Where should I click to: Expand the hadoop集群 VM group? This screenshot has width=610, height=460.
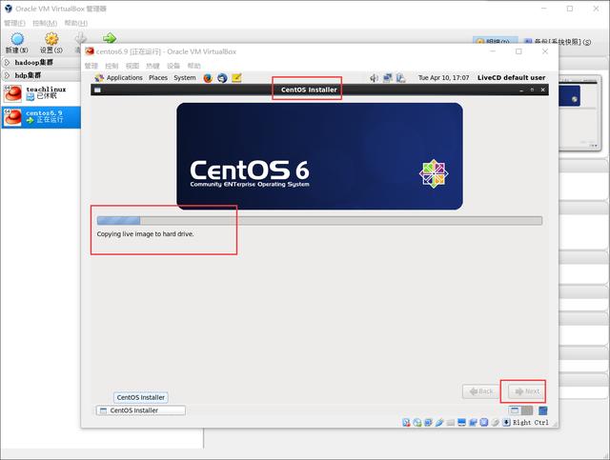pyautogui.click(x=7, y=62)
